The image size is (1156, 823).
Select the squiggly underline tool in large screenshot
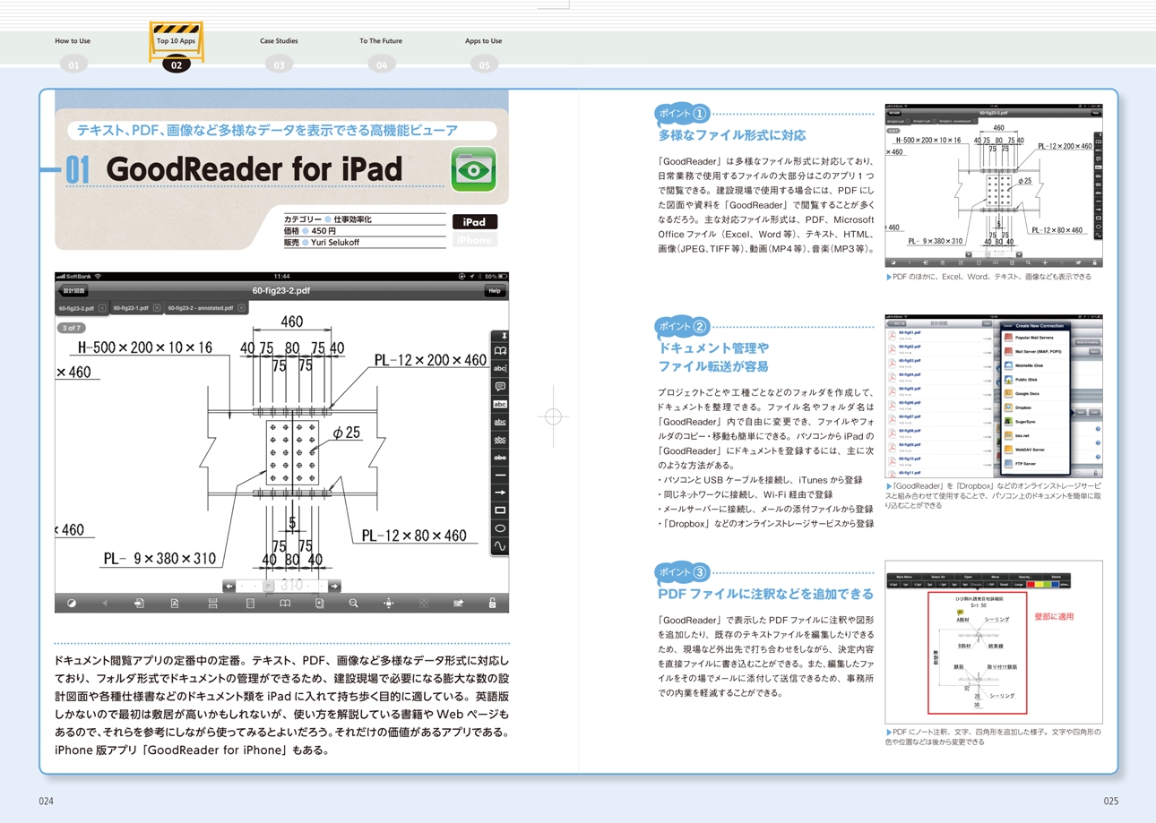click(500, 440)
